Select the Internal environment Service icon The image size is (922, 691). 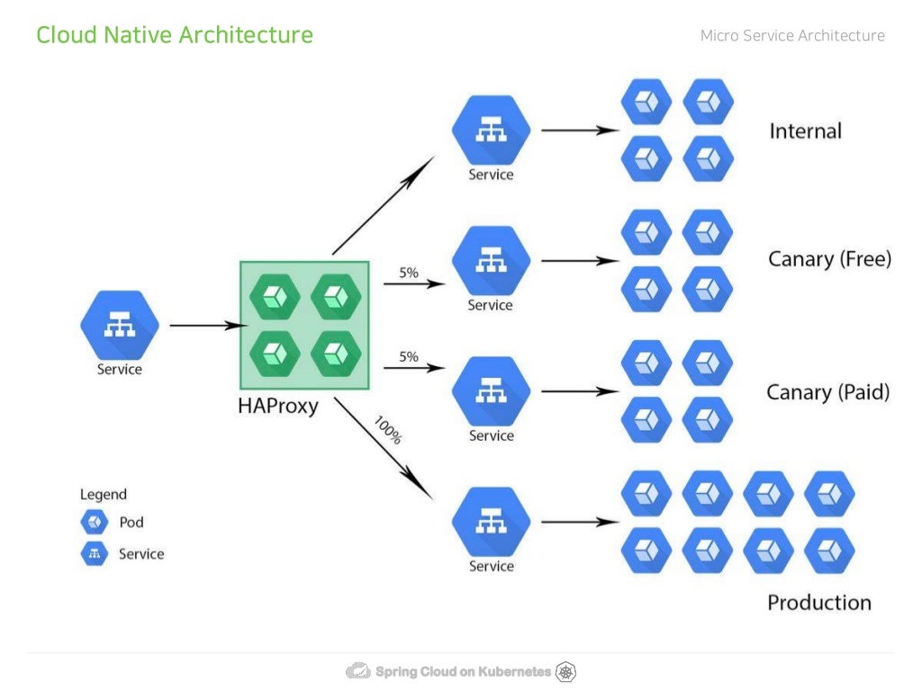coord(491,130)
